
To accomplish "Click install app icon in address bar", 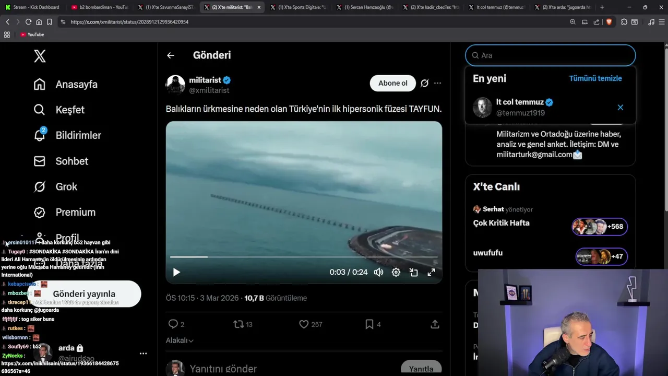I will point(584,22).
